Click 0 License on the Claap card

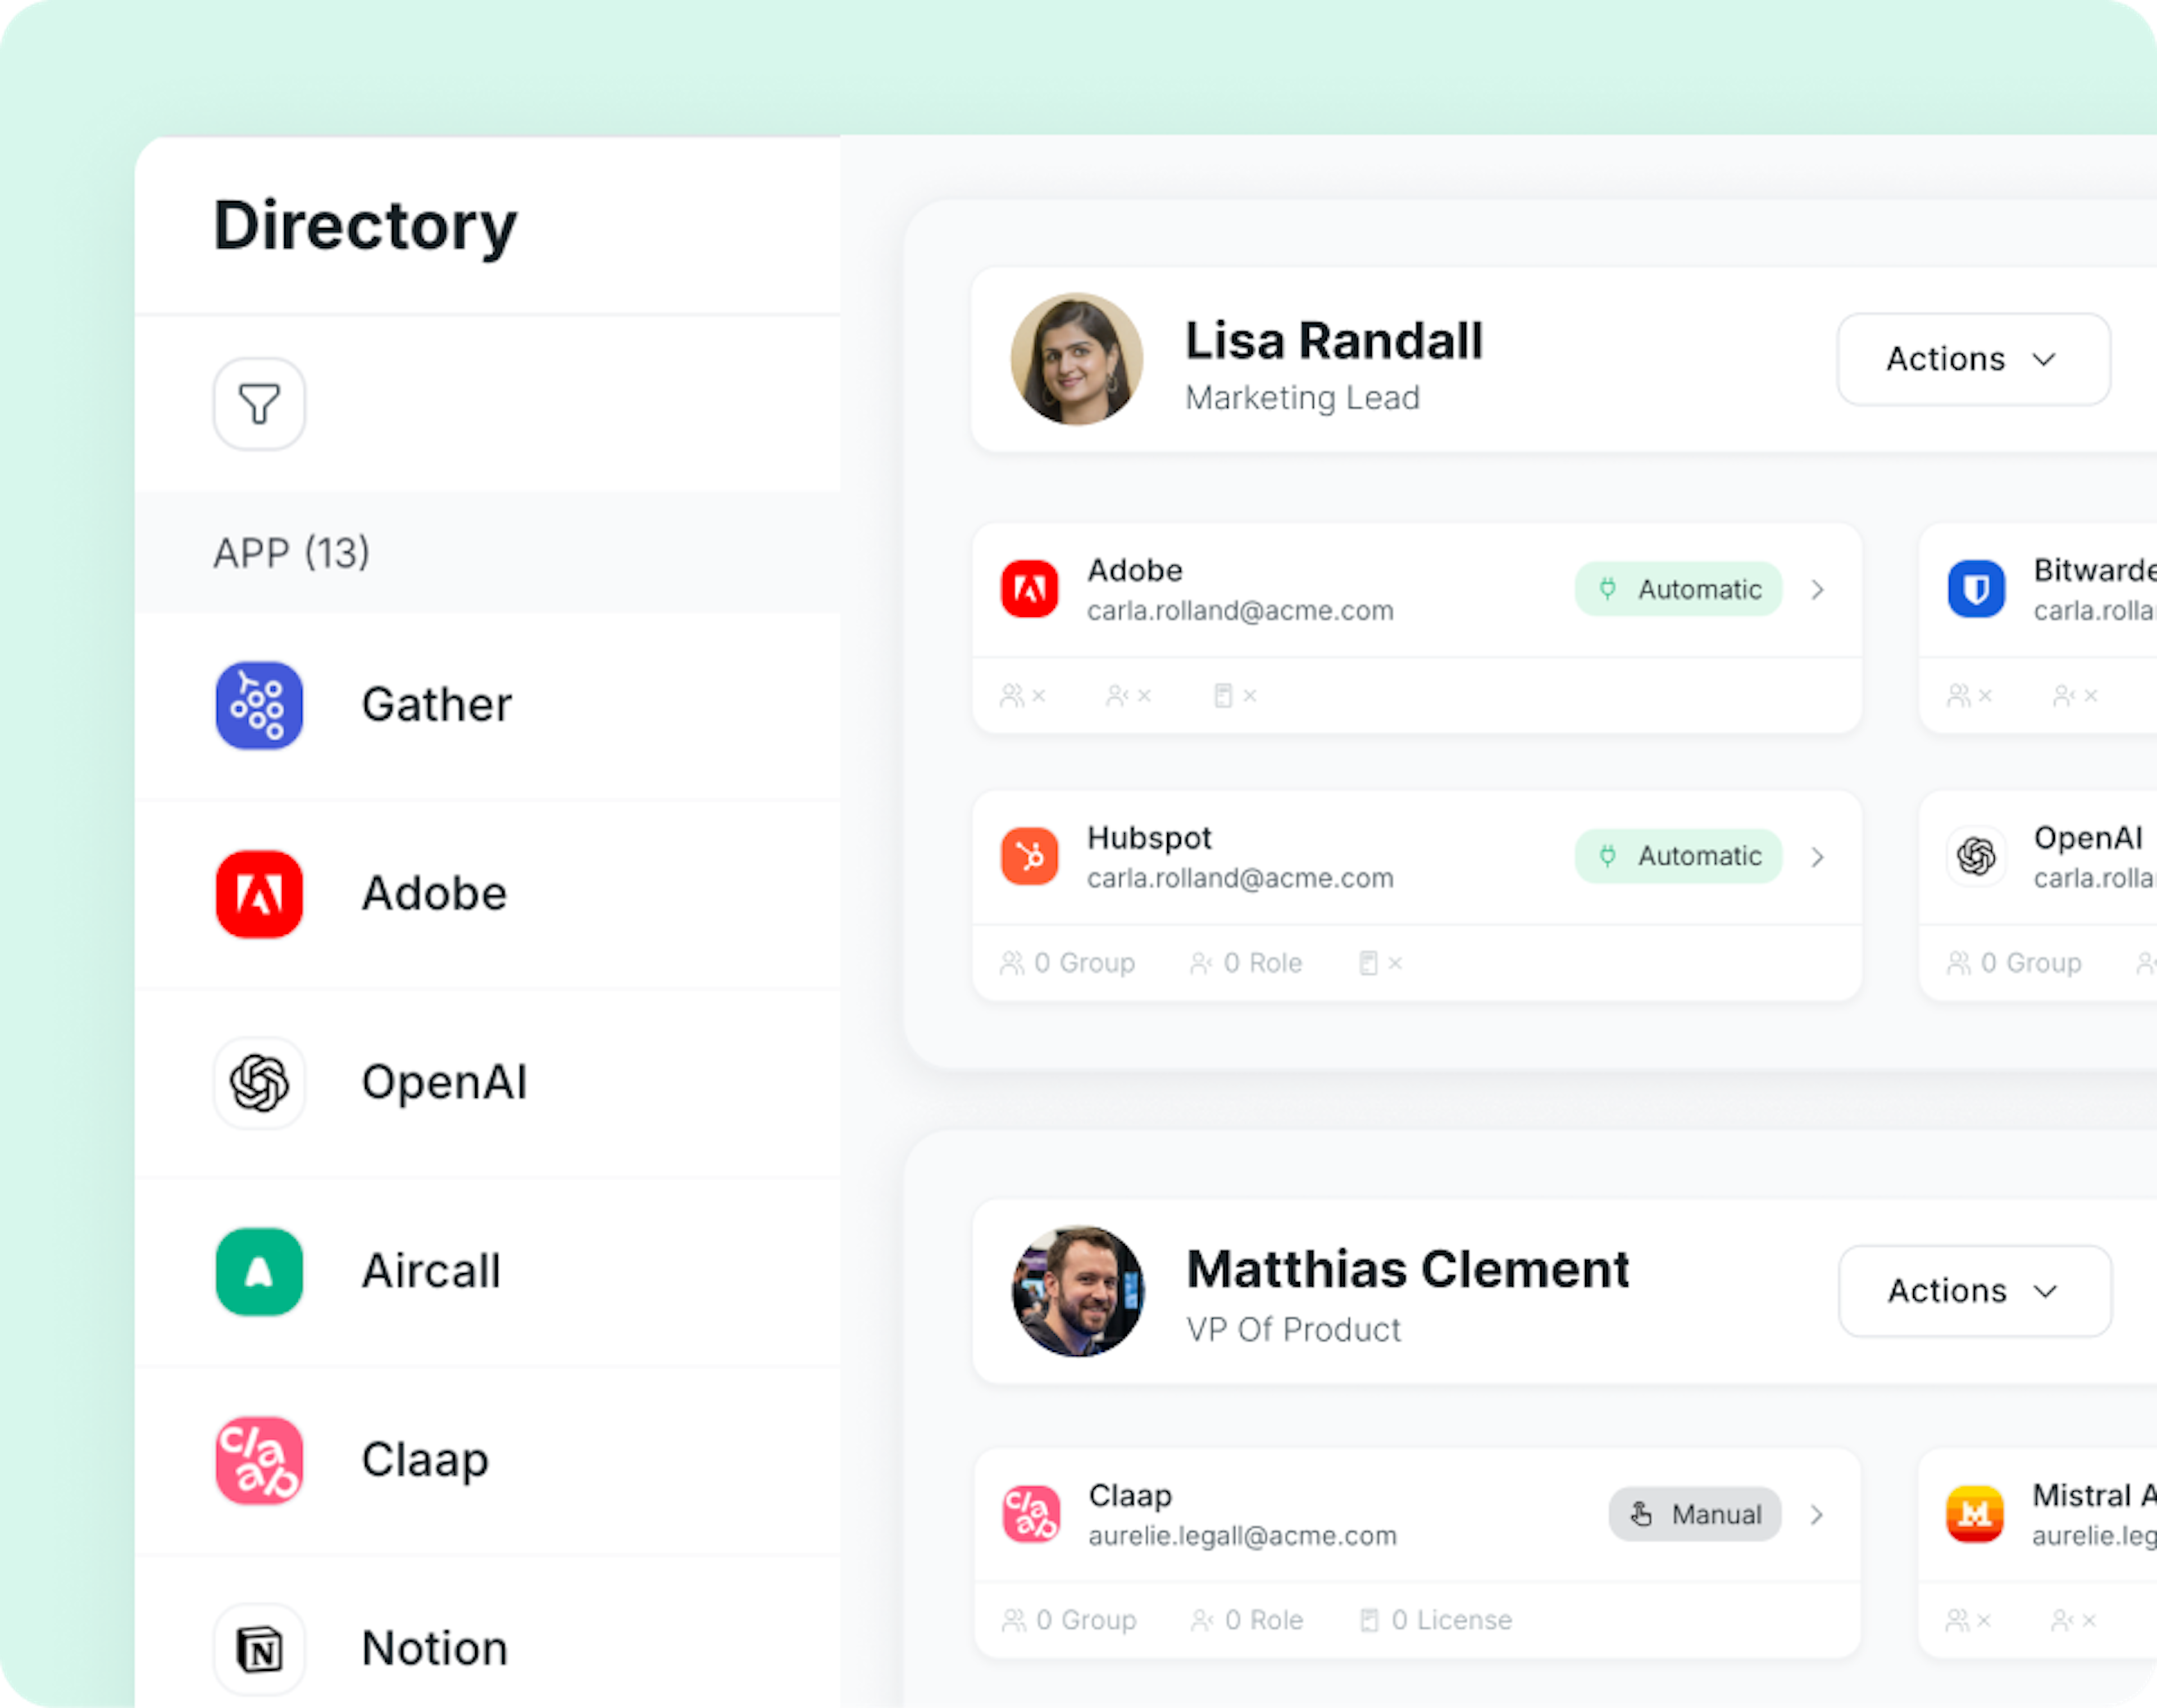[1436, 1620]
